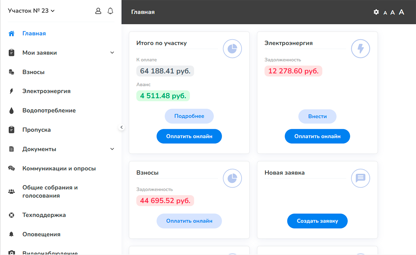Image resolution: width=416 pixels, height=255 pixels.
Task: Click the Внести button in the Электроэнергия card
Action: pyautogui.click(x=317, y=116)
